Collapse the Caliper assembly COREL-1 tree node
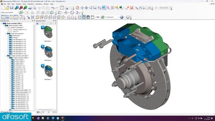215x121 pixels. 8,58
